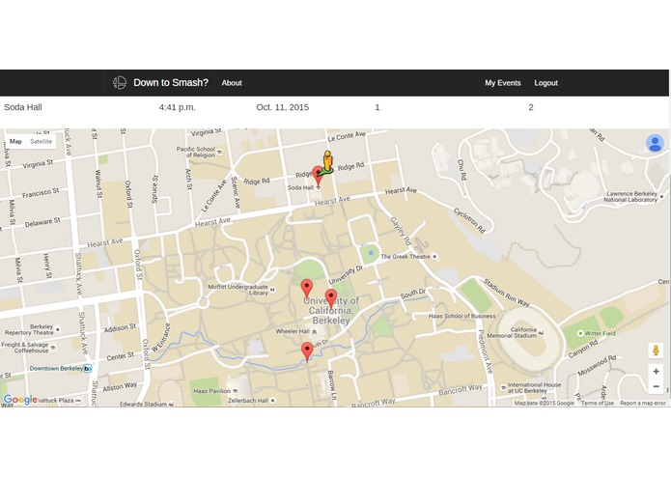Click the Zellerbach Hall place marker
Screen dimensions: 671x477
click(272, 401)
